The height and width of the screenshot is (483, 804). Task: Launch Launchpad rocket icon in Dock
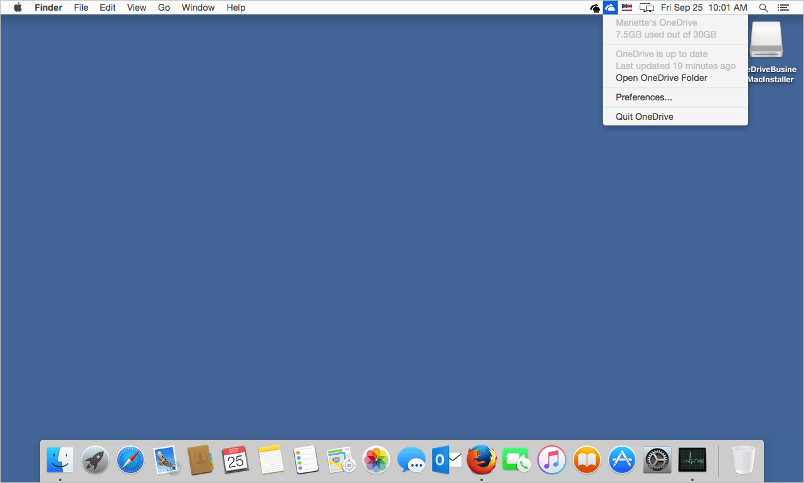(x=95, y=460)
